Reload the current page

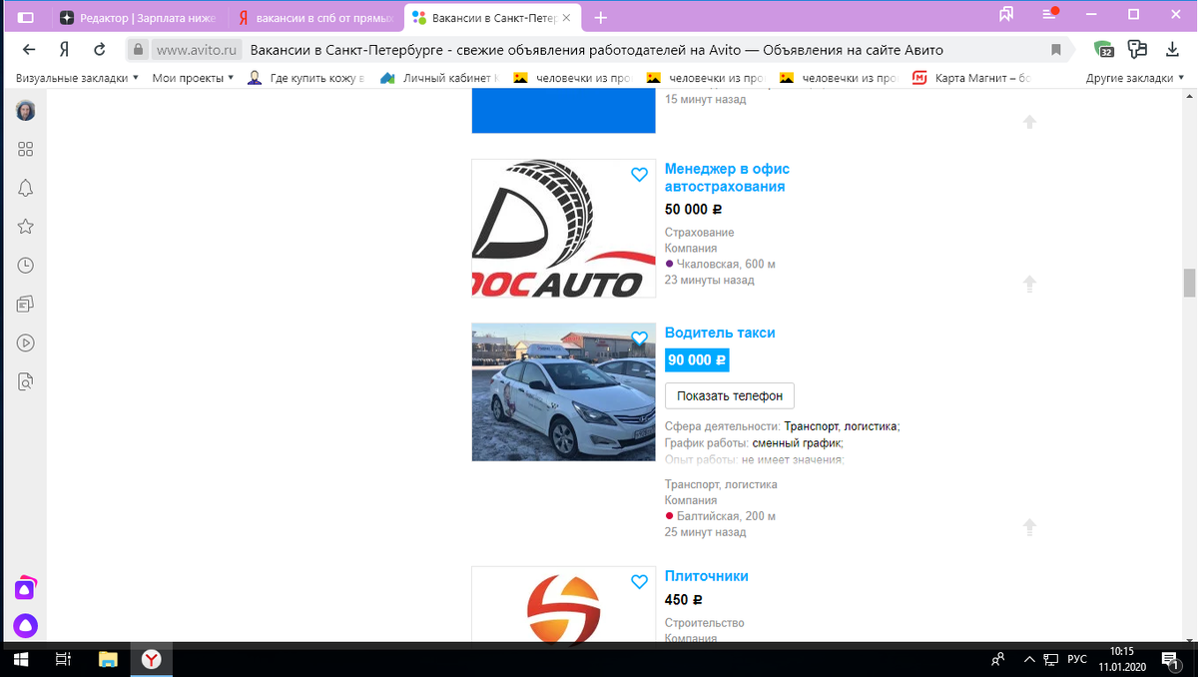(99, 50)
